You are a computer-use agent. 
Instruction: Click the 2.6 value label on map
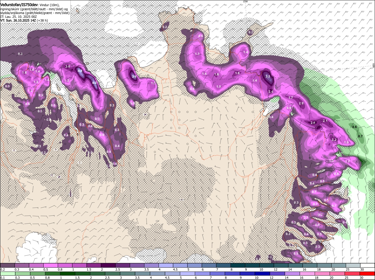[x=313, y=123]
